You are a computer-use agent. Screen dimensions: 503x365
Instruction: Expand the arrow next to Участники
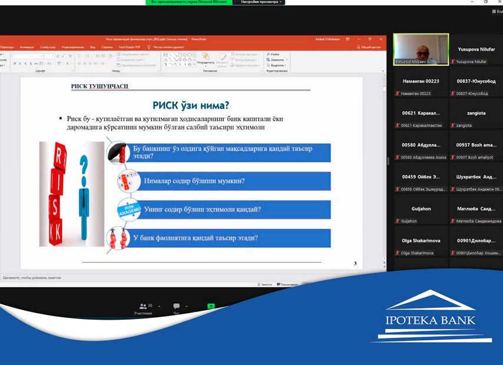[160, 306]
